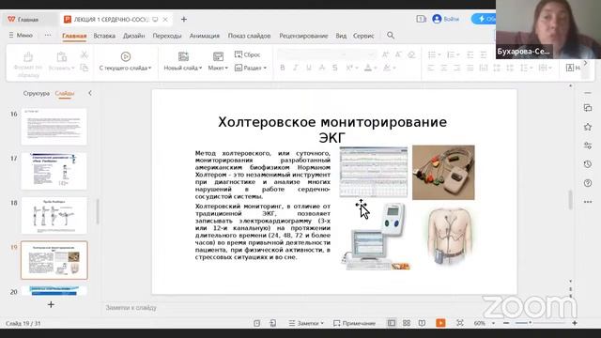This screenshot has width=601, height=338.
Task: Zoom in with the plus button
Action: coord(575,323)
